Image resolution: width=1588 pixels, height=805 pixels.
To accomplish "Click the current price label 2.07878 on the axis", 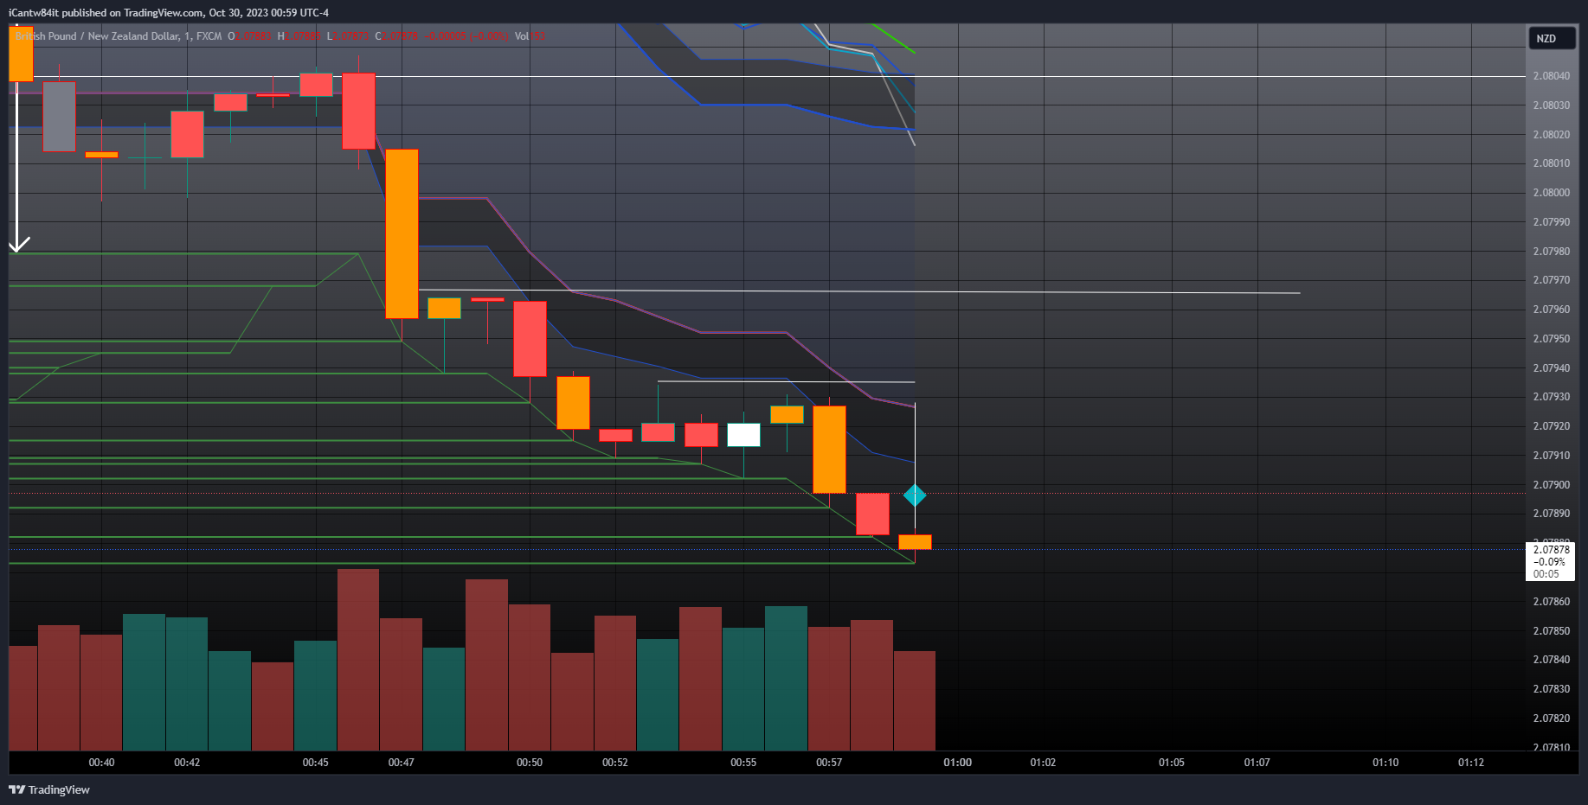I will [x=1551, y=550].
